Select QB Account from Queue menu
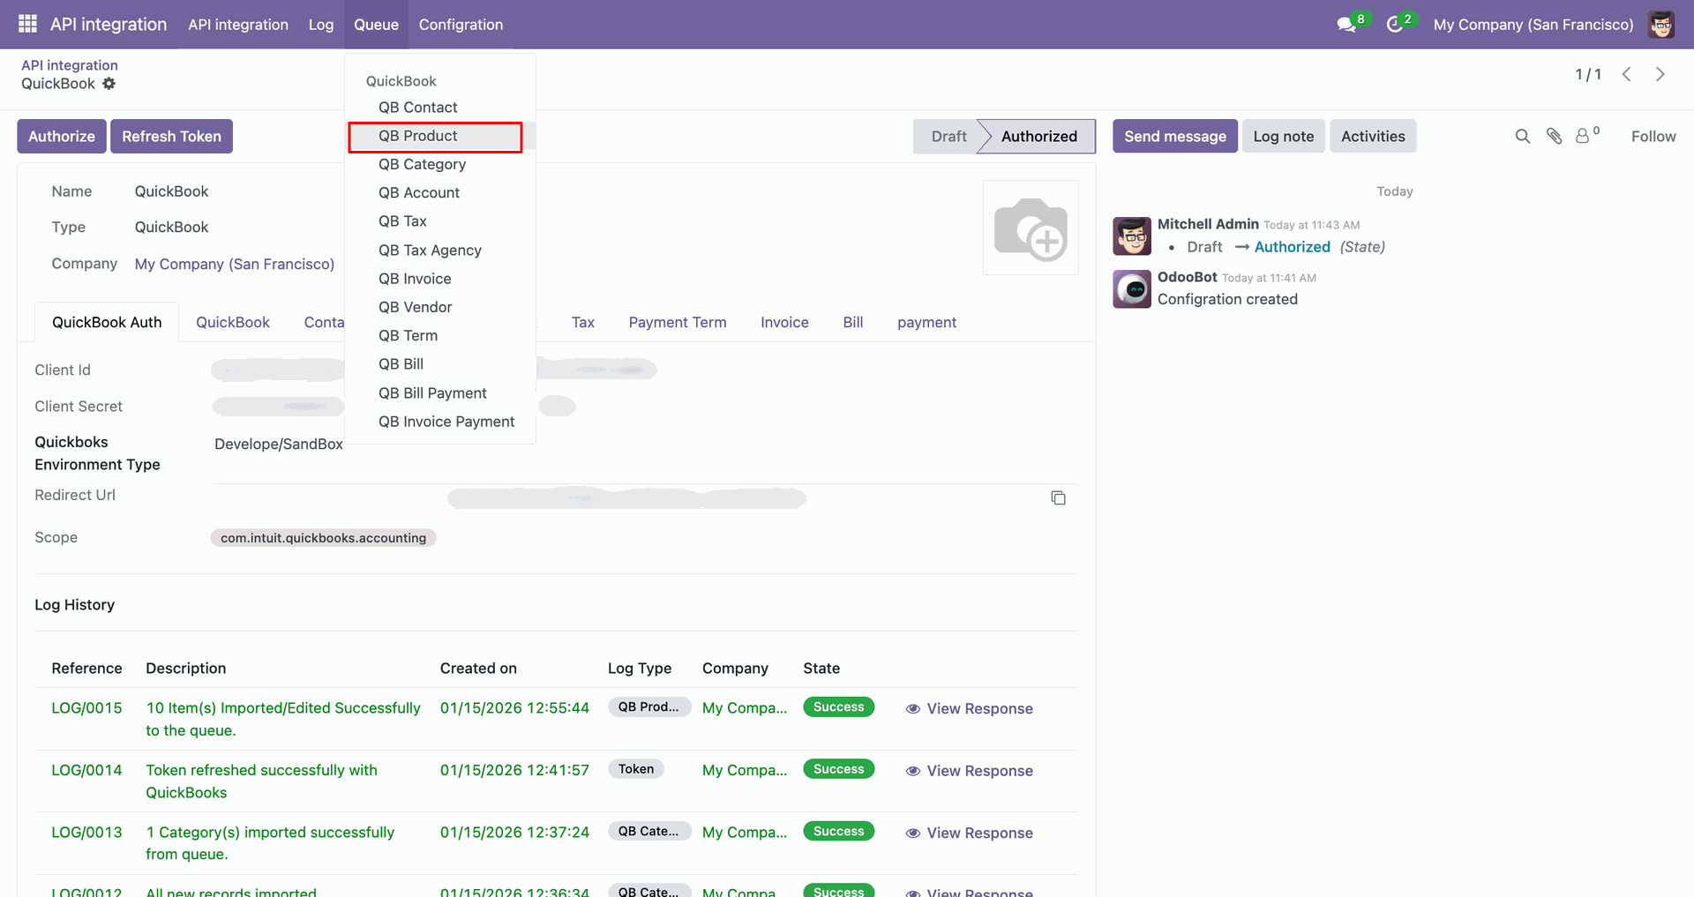This screenshot has width=1694, height=897. pyautogui.click(x=440, y=193)
